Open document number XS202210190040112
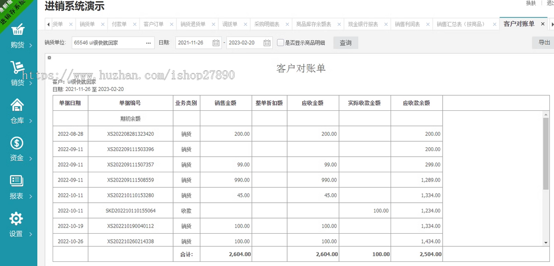Screen dimensions: 554x266 [x=131, y=226]
